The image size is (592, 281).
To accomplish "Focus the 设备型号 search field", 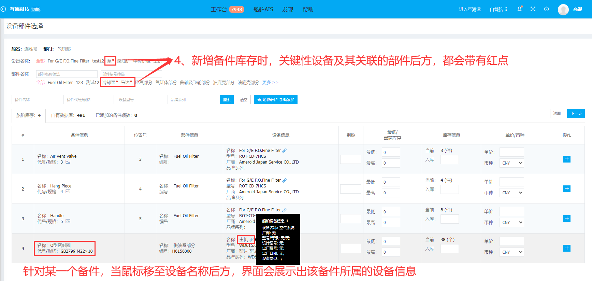I will [x=141, y=100].
